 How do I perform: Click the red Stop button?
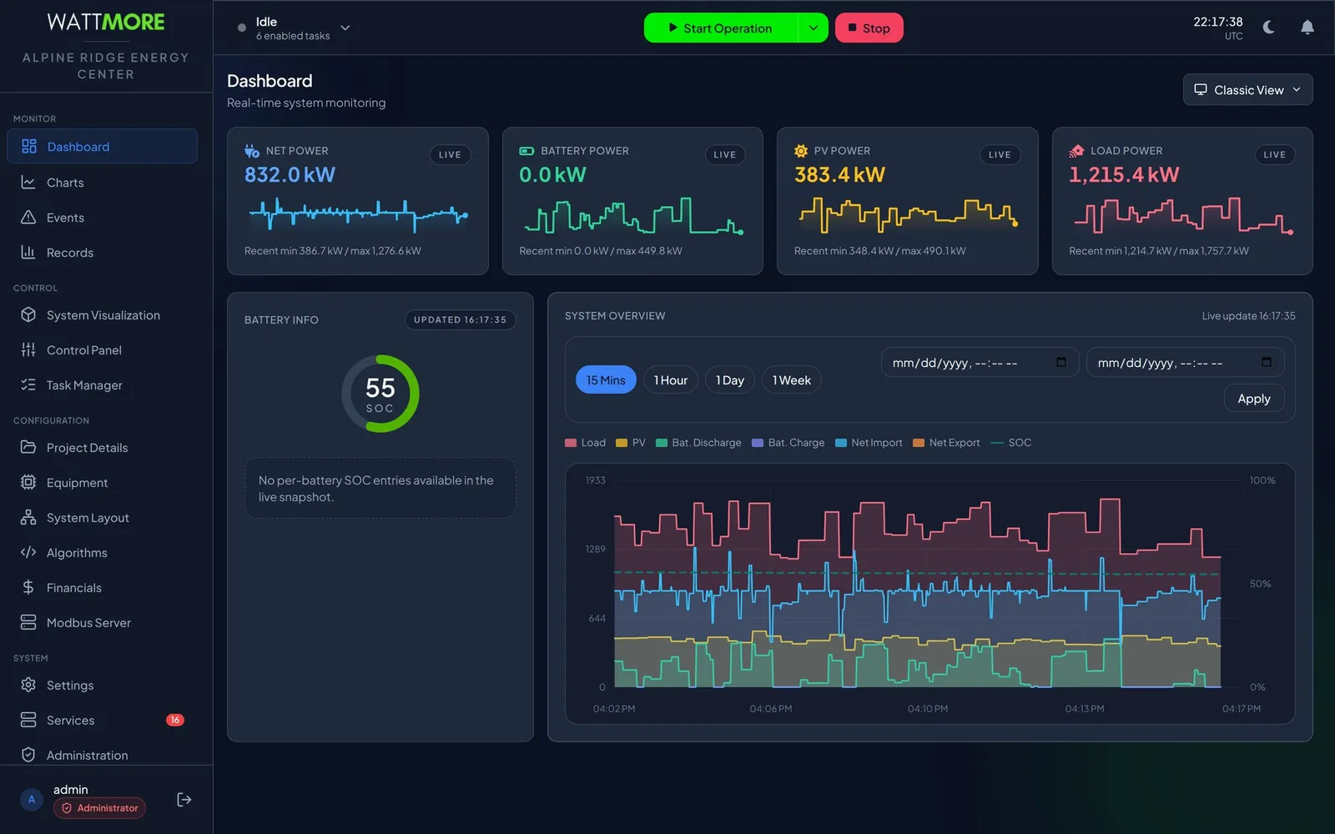point(869,28)
